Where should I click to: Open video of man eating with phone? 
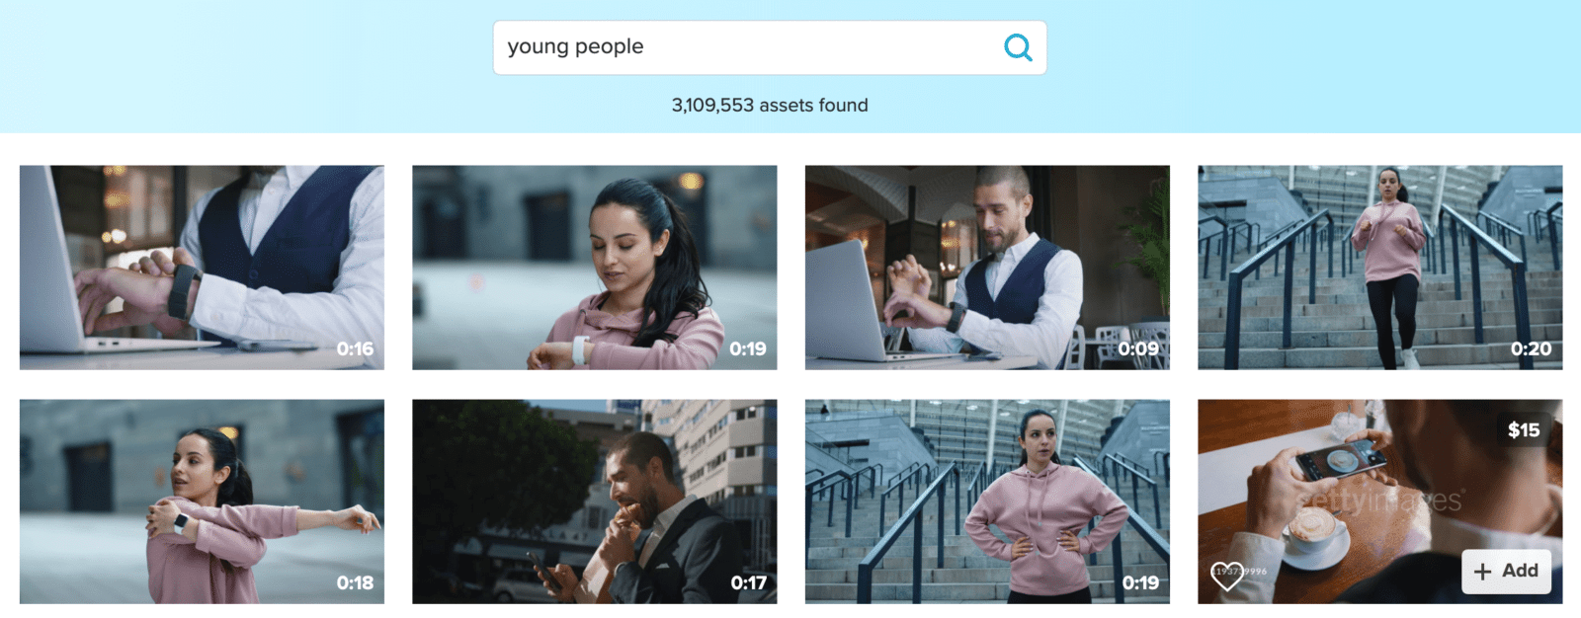tap(594, 502)
